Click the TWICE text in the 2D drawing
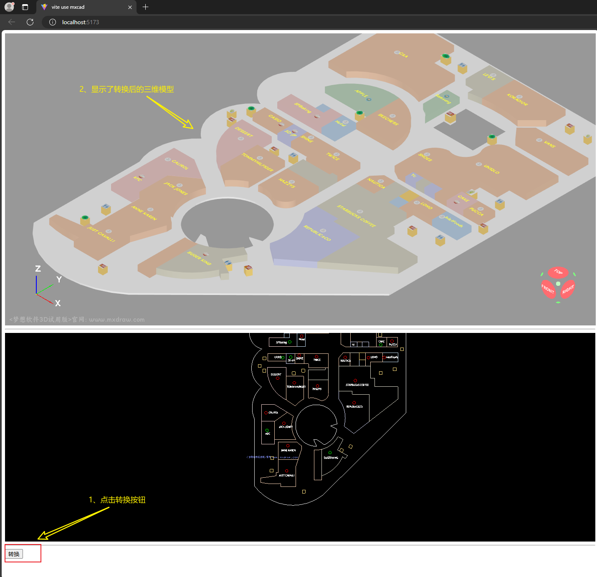 317,360
